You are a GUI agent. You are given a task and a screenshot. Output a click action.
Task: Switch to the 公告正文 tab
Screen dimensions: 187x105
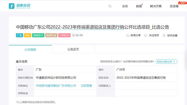click(x=73, y=49)
